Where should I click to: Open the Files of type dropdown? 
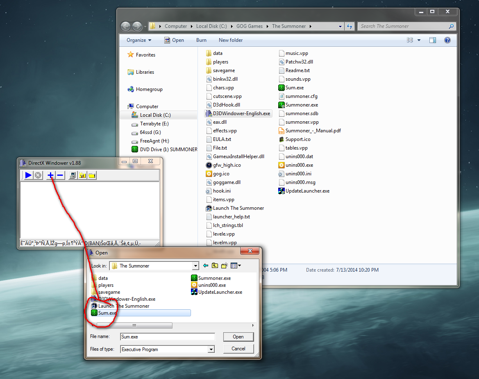[x=211, y=349]
